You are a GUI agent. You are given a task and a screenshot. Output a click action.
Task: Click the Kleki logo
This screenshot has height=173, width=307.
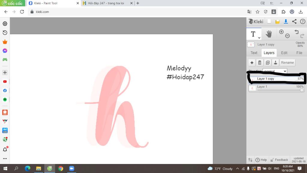pos(256,22)
